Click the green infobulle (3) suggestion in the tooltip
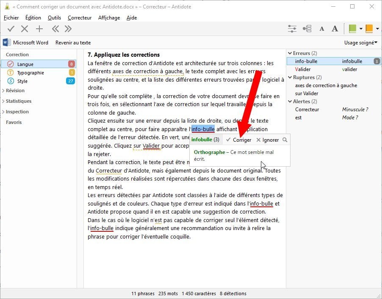 (x=205, y=140)
